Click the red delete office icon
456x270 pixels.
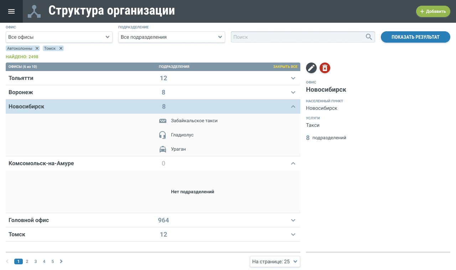(325, 68)
